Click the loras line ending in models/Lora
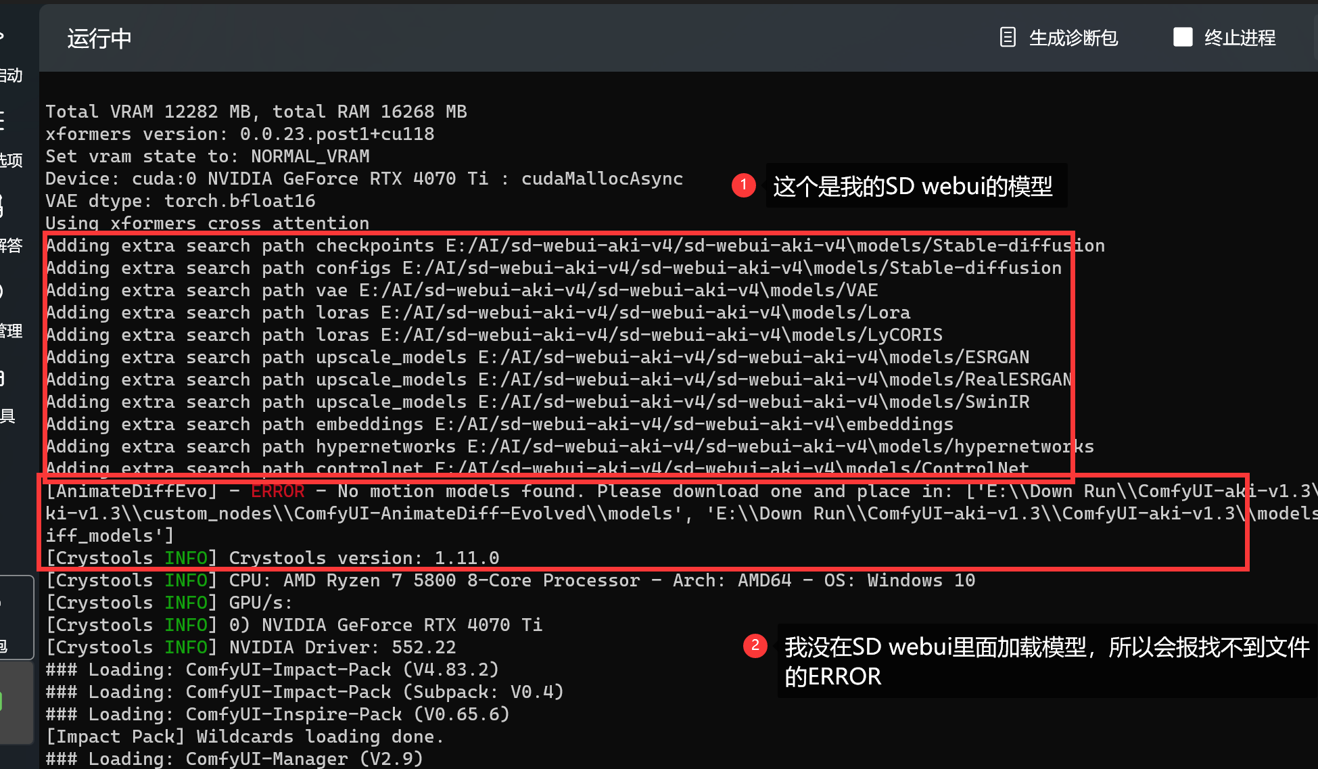1318x769 pixels. click(478, 312)
